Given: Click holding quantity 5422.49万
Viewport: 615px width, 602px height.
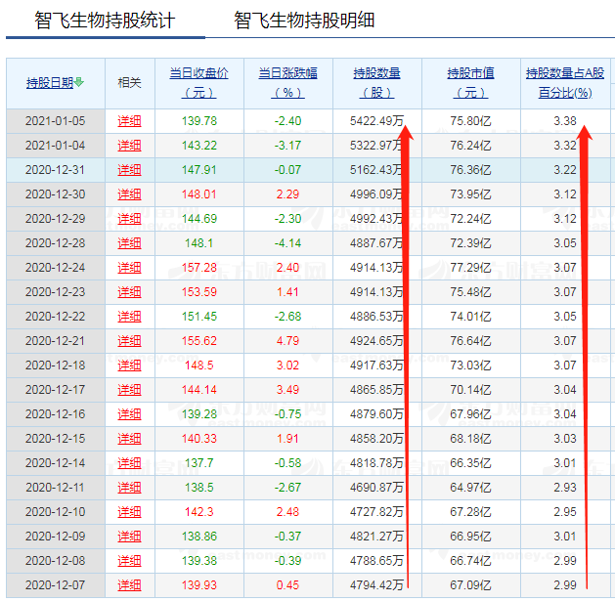Looking at the screenshot, I should [x=377, y=121].
